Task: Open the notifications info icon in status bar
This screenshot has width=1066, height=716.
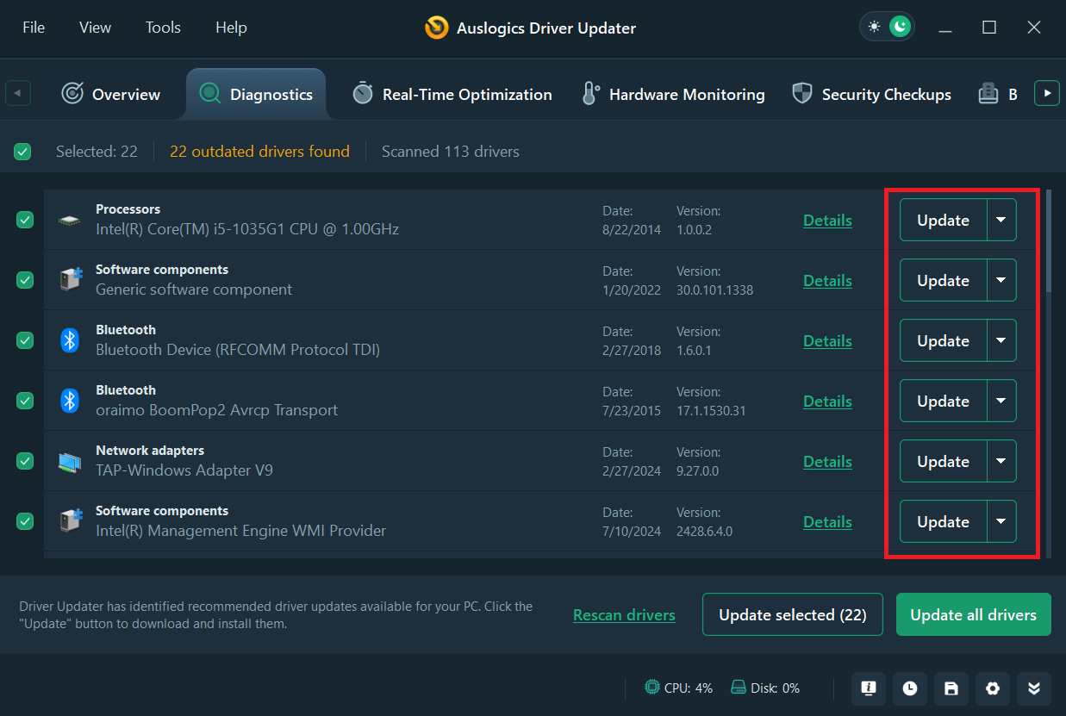Action: (869, 688)
